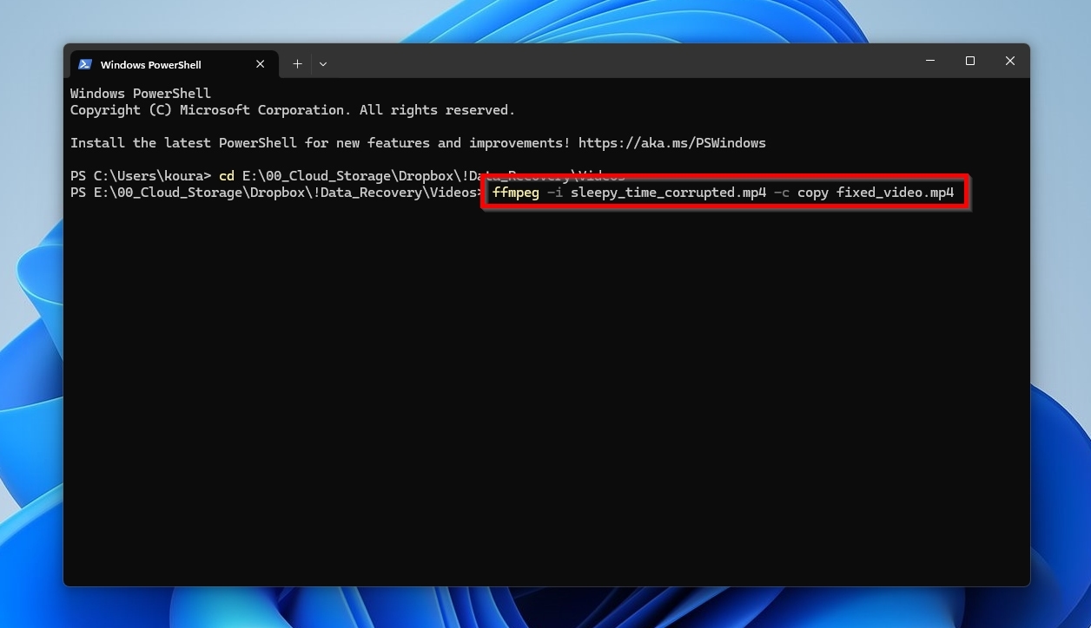Click the 'Windows PowerShell' first output line
The width and height of the screenshot is (1091, 628).
141,94
